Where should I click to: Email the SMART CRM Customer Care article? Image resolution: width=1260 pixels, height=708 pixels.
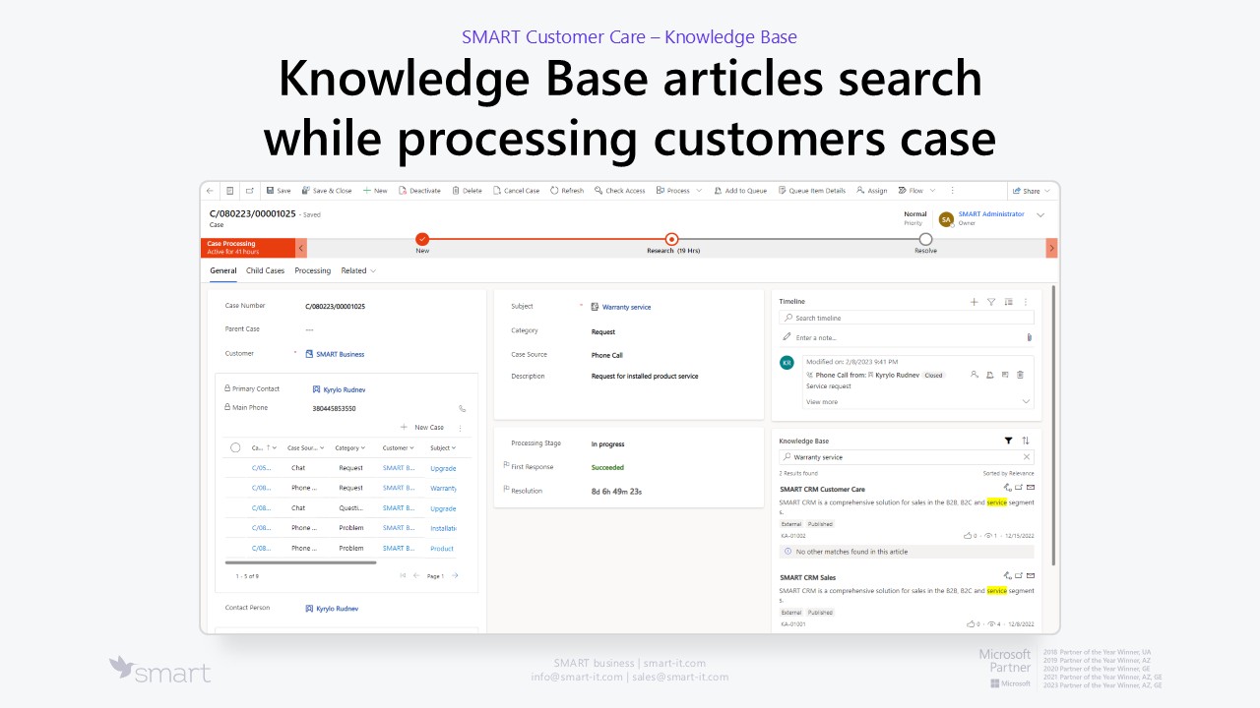click(1031, 488)
